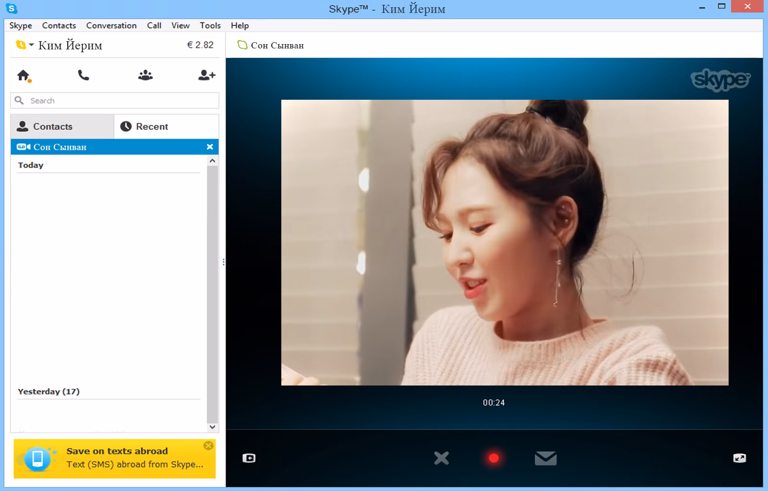768x491 pixels.
Task: Close the Save on texts abroad banner
Action: point(208,445)
